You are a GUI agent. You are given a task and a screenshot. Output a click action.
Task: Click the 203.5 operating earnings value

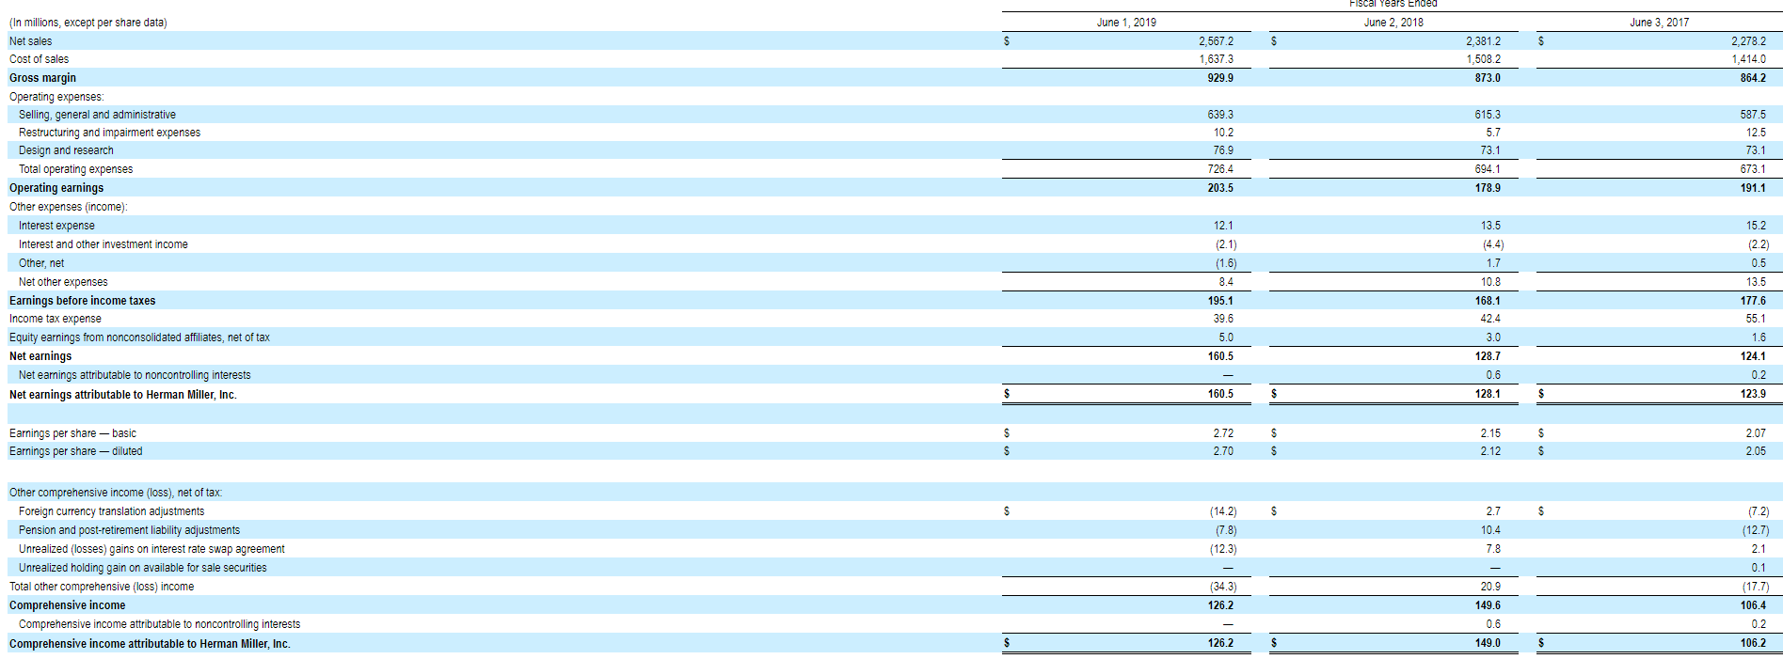[x=1220, y=188]
